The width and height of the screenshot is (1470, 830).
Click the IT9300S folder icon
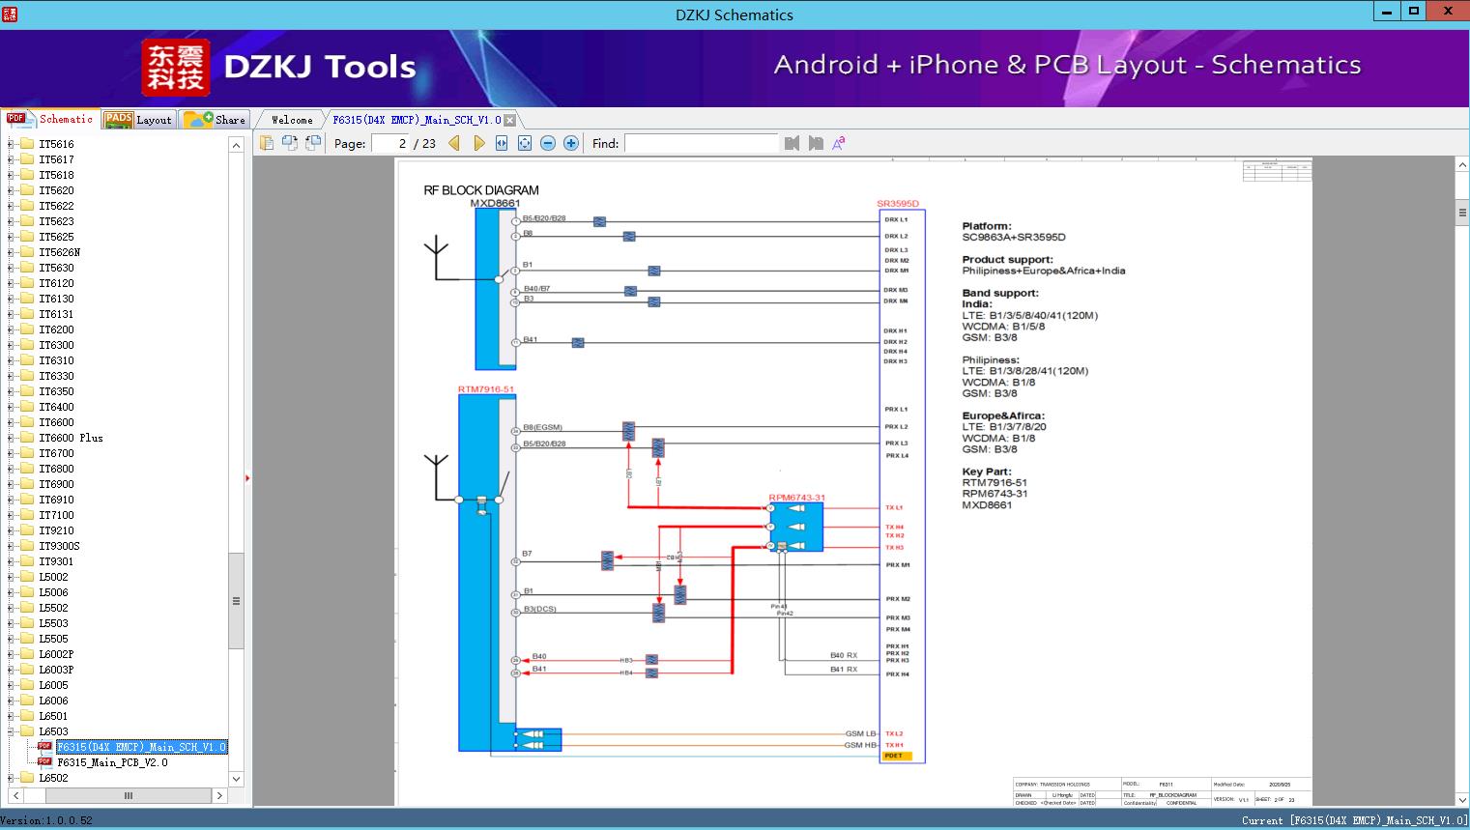(27, 546)
